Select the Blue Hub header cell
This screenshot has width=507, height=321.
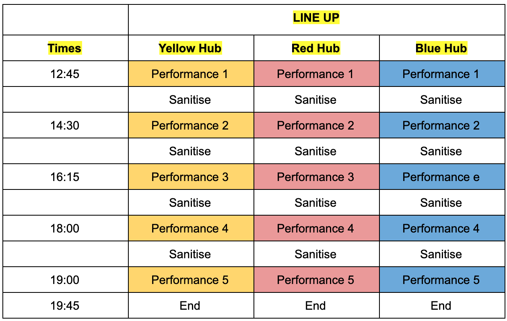click(x=442, y=48)
